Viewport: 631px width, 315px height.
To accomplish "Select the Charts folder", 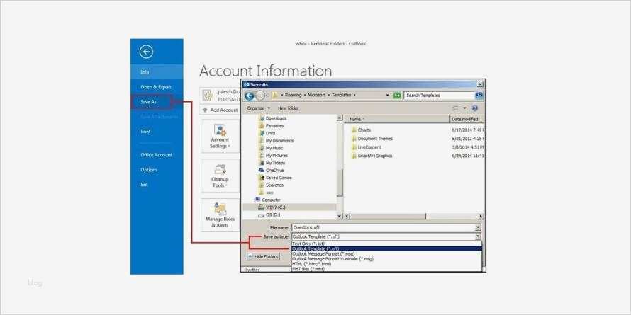I will (364, 130).
